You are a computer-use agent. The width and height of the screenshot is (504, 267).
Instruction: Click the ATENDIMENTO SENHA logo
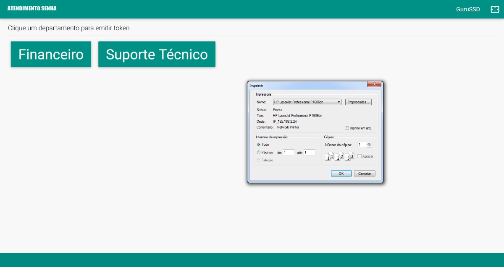pos(32,8)
